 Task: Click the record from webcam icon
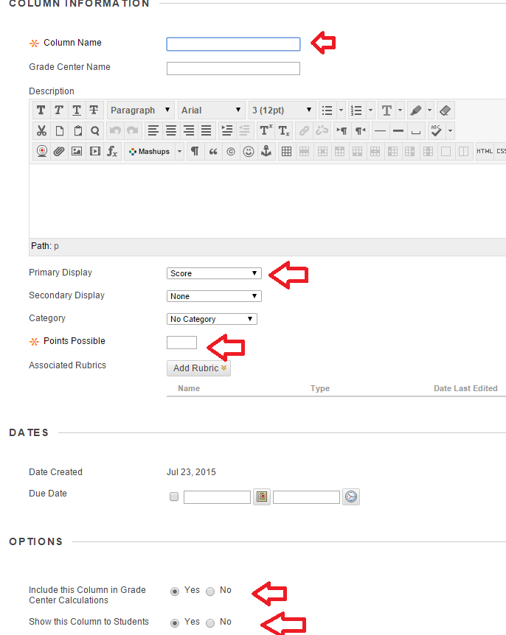(42, 152)
